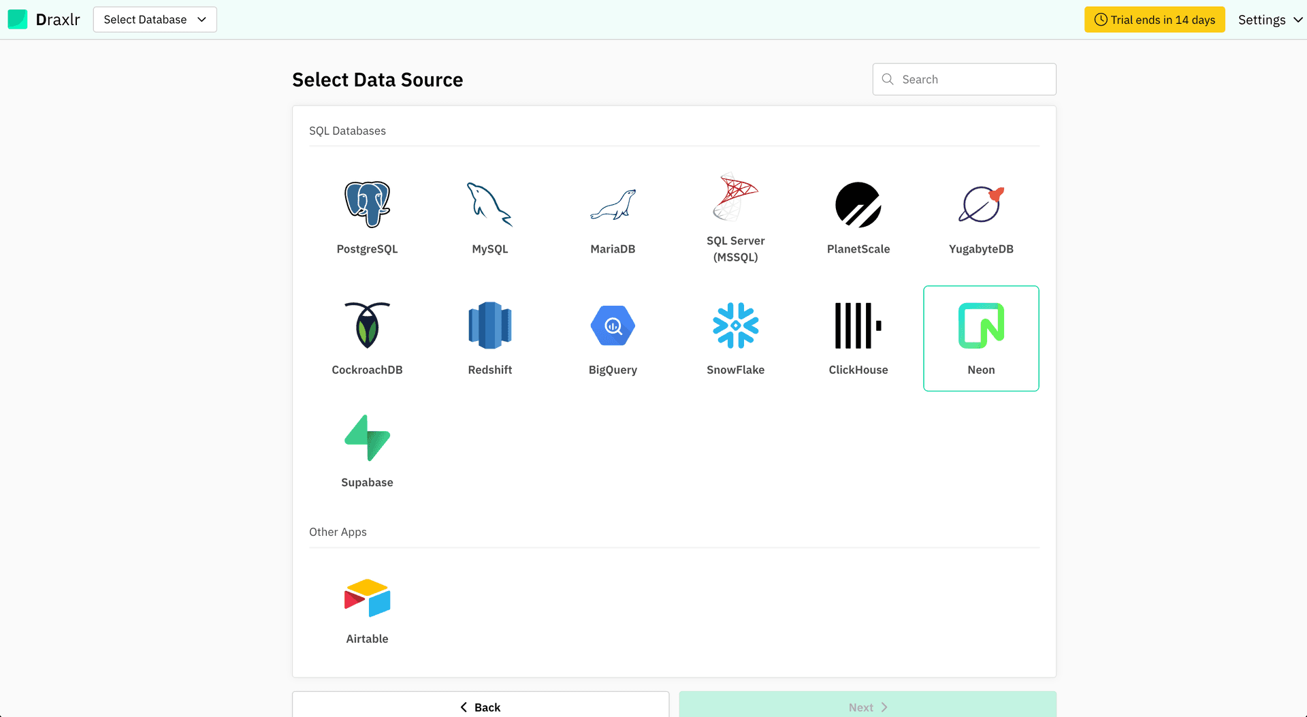The width and height of the screenshot is (1307, 717).
Task: Select the PlanetScale icon
Action: 858,204
